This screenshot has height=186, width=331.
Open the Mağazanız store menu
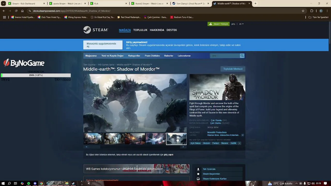pyautogui.click(x=91, y=56)
